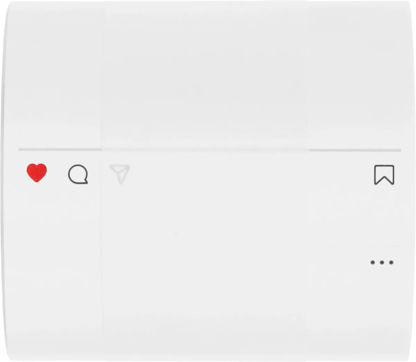Unlike the post via the red heart
The height and width of the screenshot is (362, 416).
tap(37, 173)
